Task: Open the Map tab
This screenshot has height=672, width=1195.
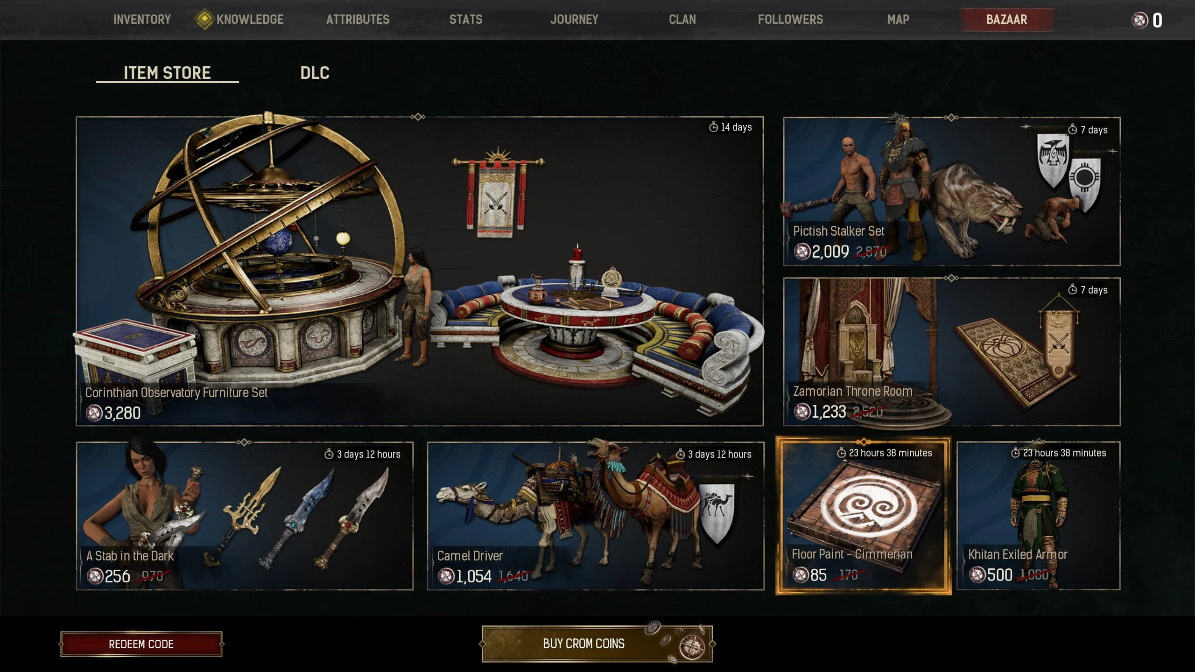Action: click(898, 20)
